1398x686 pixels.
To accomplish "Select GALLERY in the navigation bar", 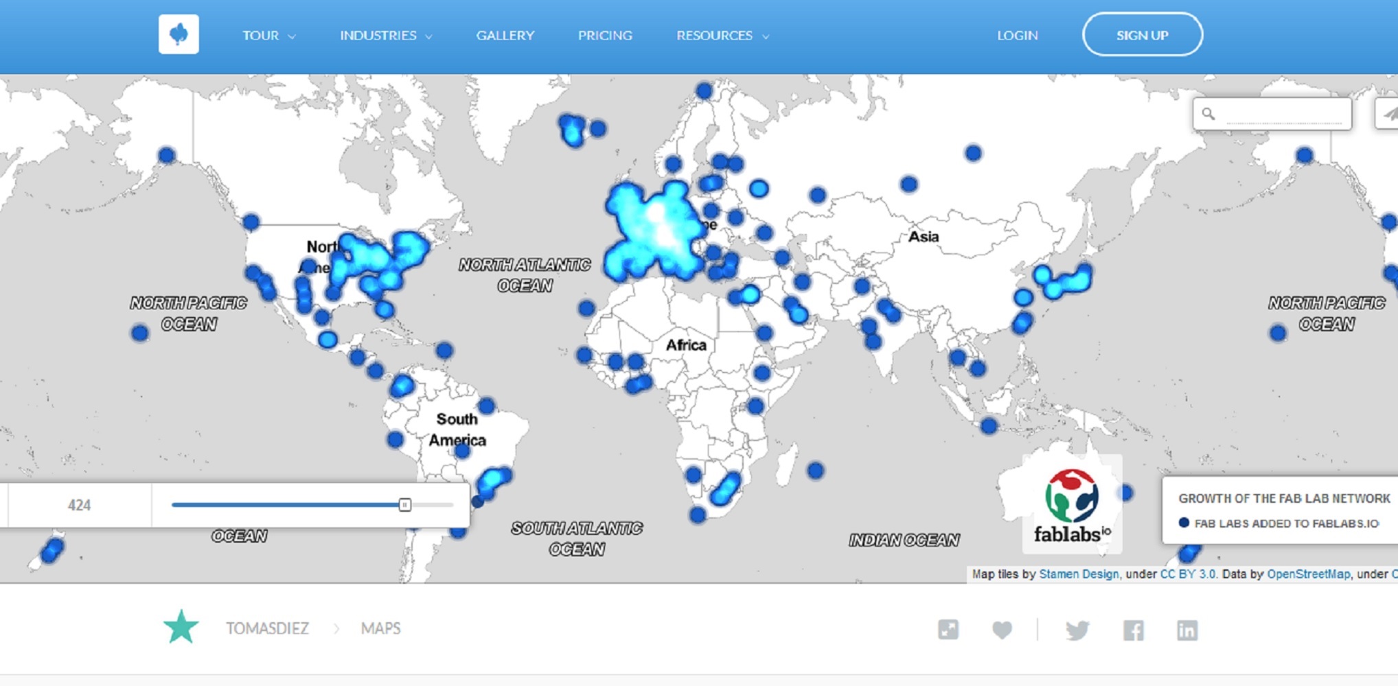I will tap(506, 35).
